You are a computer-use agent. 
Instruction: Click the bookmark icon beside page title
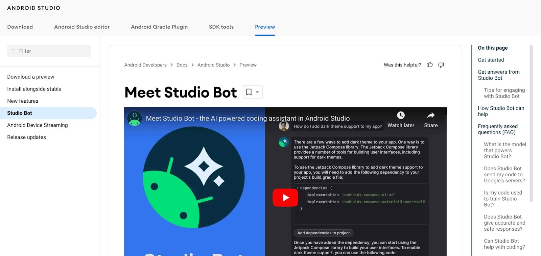coord(249,92)
